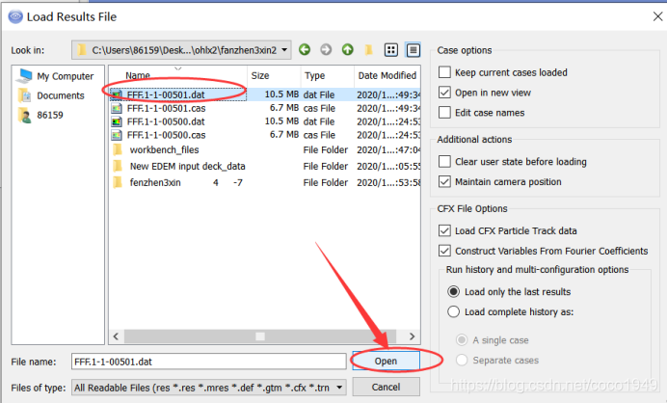The height and width of the screenshot is (403, 667).
Task: Click horizontal scrollbar right arrow
Action: pos(412,336)
